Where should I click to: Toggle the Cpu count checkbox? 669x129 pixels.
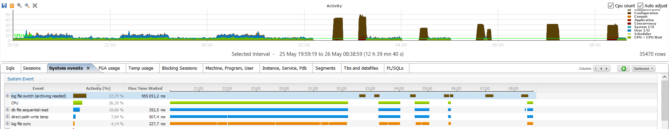click(611, 6)
